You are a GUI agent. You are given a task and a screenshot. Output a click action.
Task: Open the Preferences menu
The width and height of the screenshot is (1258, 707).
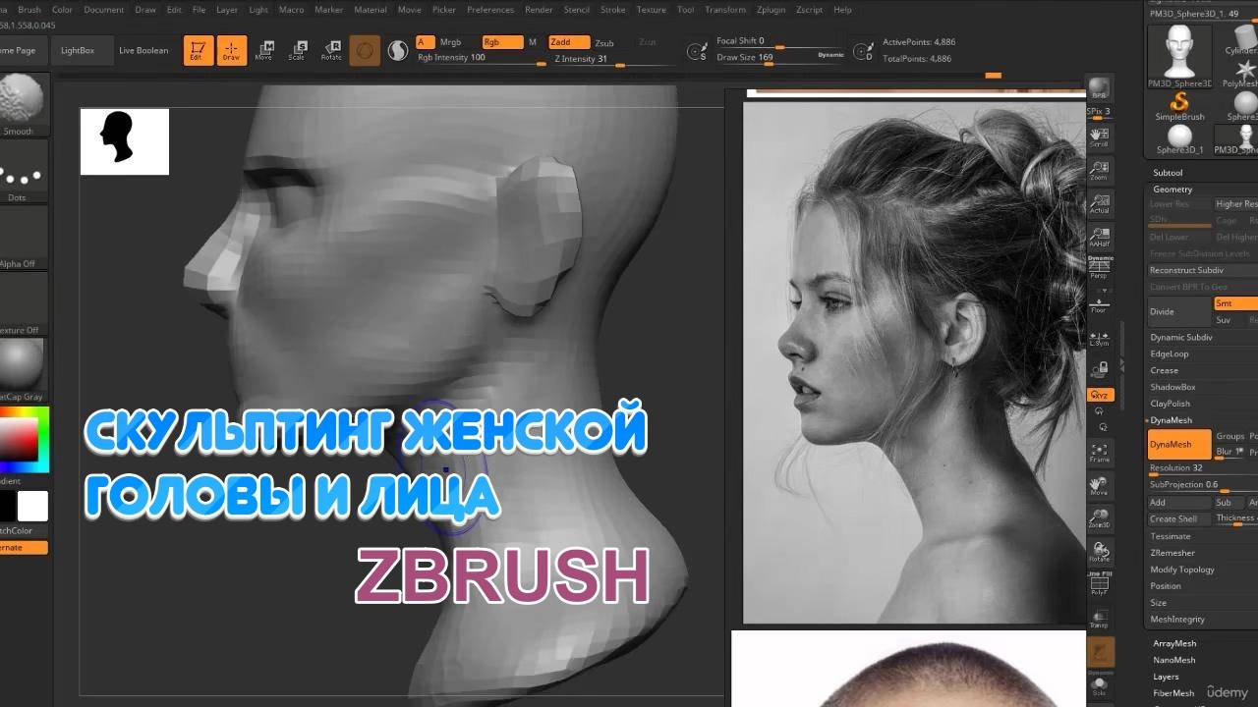click(x=490, y=10)
